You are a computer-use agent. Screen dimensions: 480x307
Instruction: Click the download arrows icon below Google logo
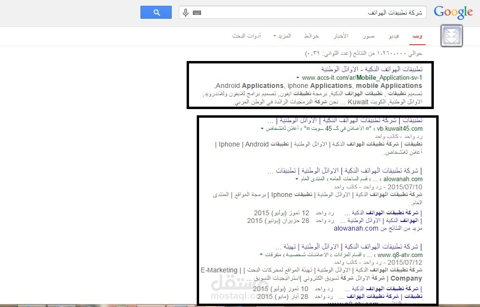(452, 36)
